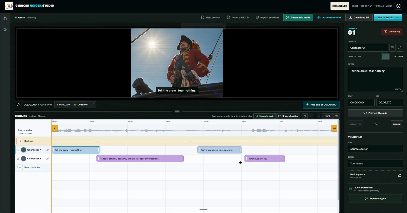This screenshot has height=213, width=407.
Task: Click New project
Action: [x=211, y=18]
